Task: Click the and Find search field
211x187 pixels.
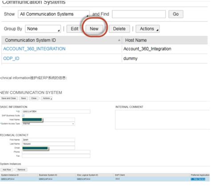Action: pos(139,14)
